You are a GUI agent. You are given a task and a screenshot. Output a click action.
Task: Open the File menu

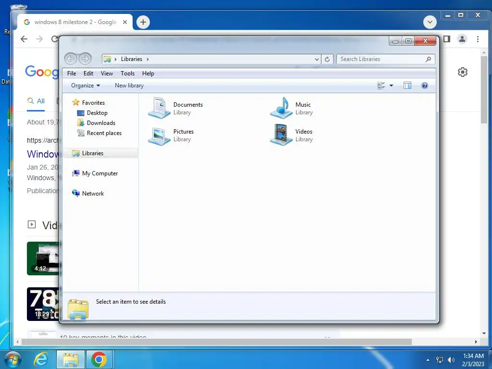point(72,74)
